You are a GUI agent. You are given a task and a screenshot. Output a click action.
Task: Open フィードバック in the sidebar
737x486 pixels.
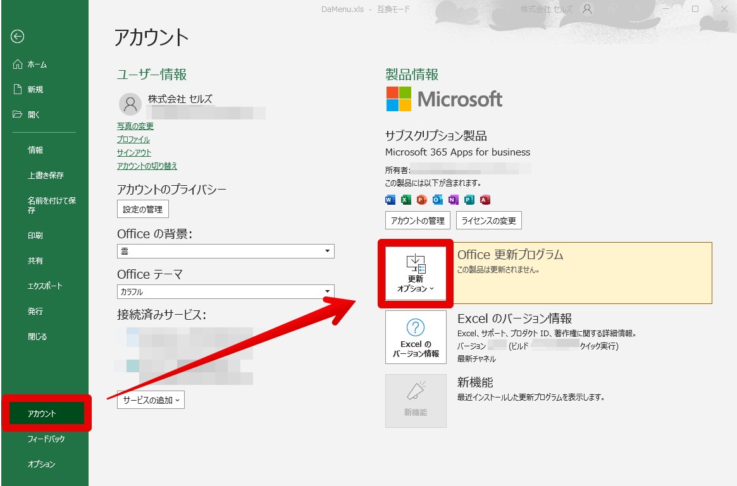tap(45, 439)
